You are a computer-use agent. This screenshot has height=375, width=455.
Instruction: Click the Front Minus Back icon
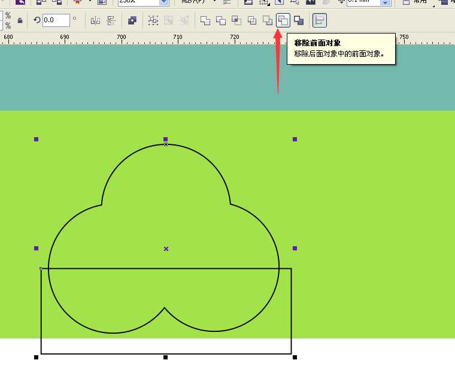coord(268,20)
